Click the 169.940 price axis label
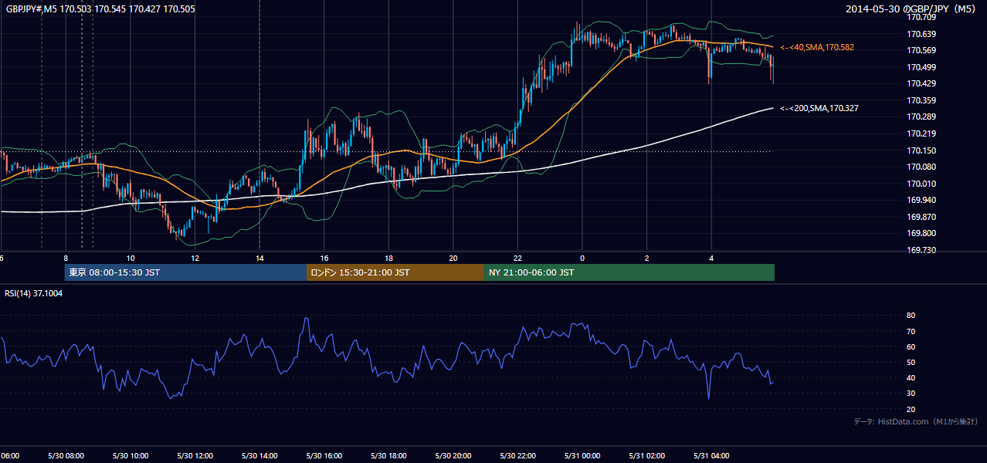The width and height of the screenshot is (987, 463). pos(921,200)
